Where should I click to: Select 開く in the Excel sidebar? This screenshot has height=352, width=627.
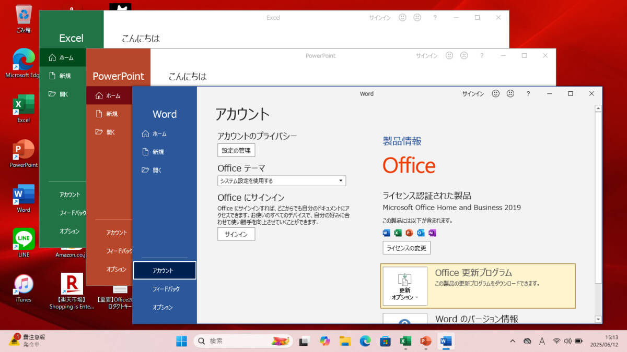[63, 94]
